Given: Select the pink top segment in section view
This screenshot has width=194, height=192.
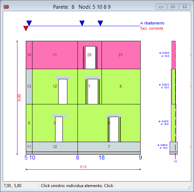Looking at the screenshot, I should 173,55.
